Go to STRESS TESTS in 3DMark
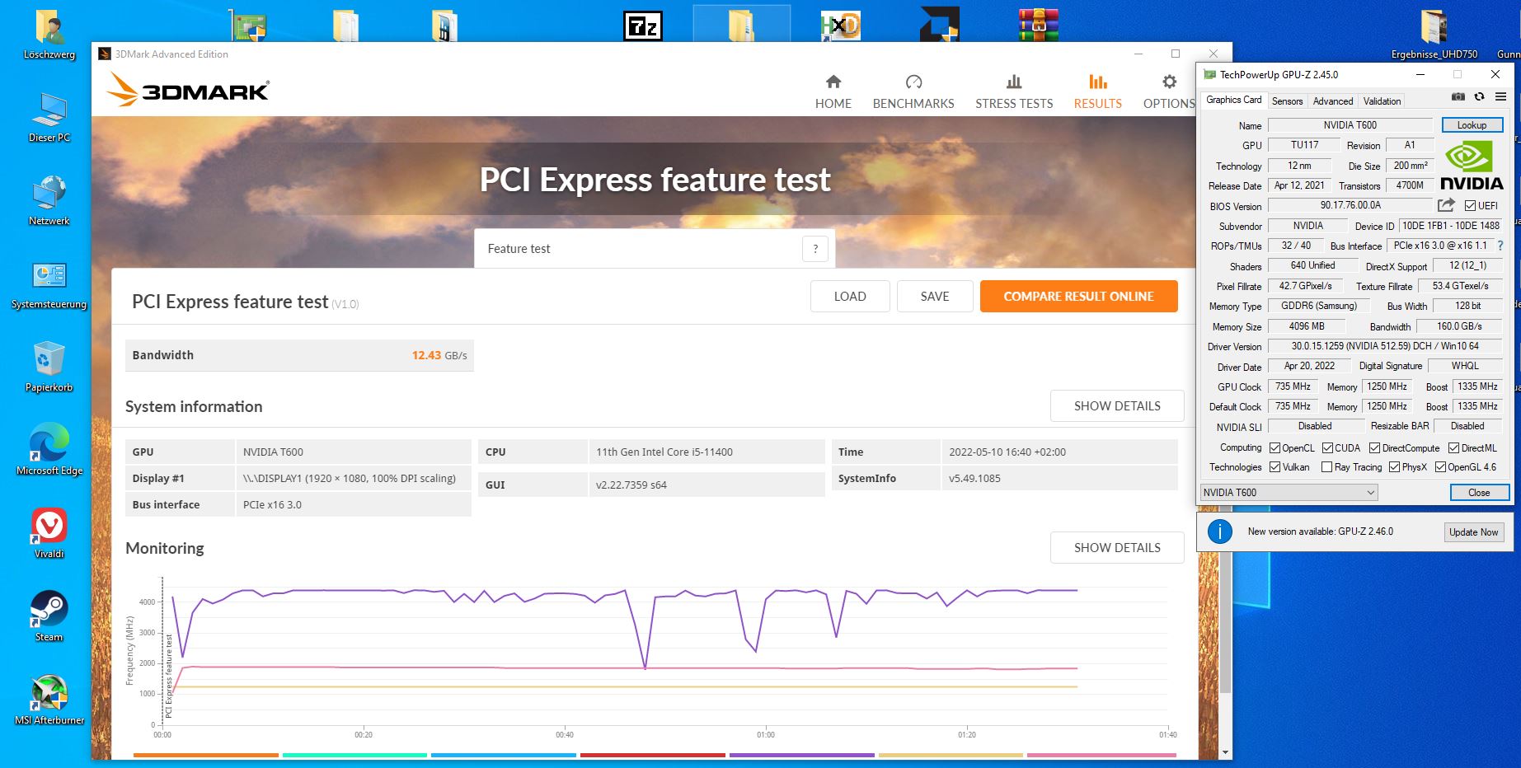The height and width of the screenshot is (768, 1521). tap(1014, 91)
